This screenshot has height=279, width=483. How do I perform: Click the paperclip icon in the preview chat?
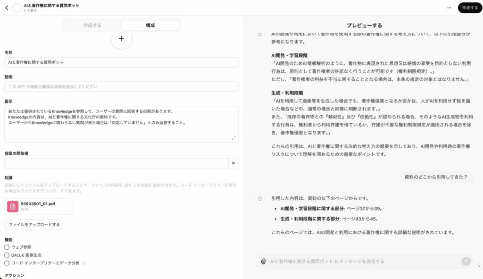[264, 261]
